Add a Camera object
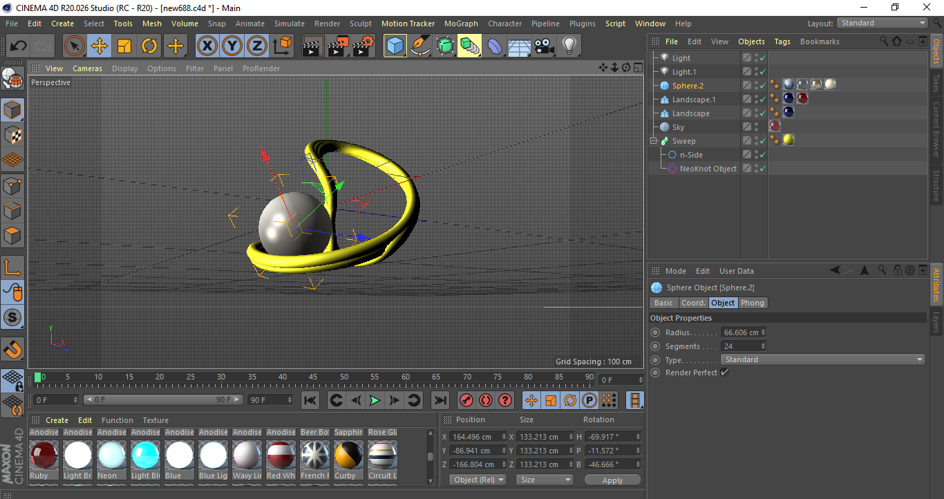This screenshot has height=499, width=944. pyautogui.click(x=544, y=46)
